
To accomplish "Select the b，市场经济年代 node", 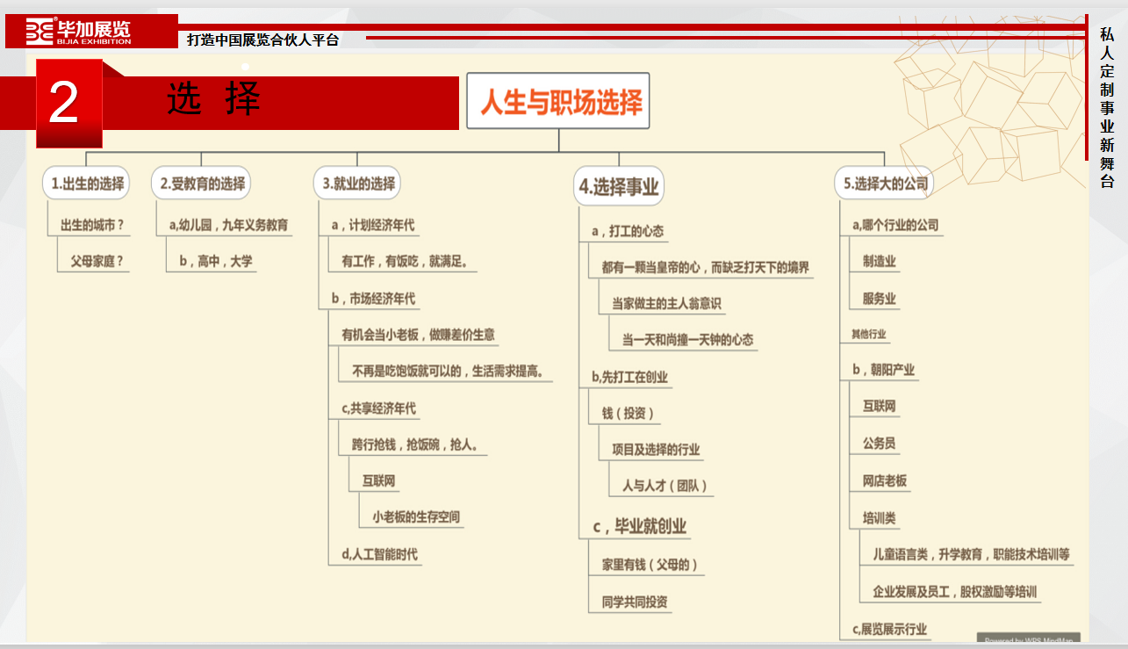I will point(373,299).
